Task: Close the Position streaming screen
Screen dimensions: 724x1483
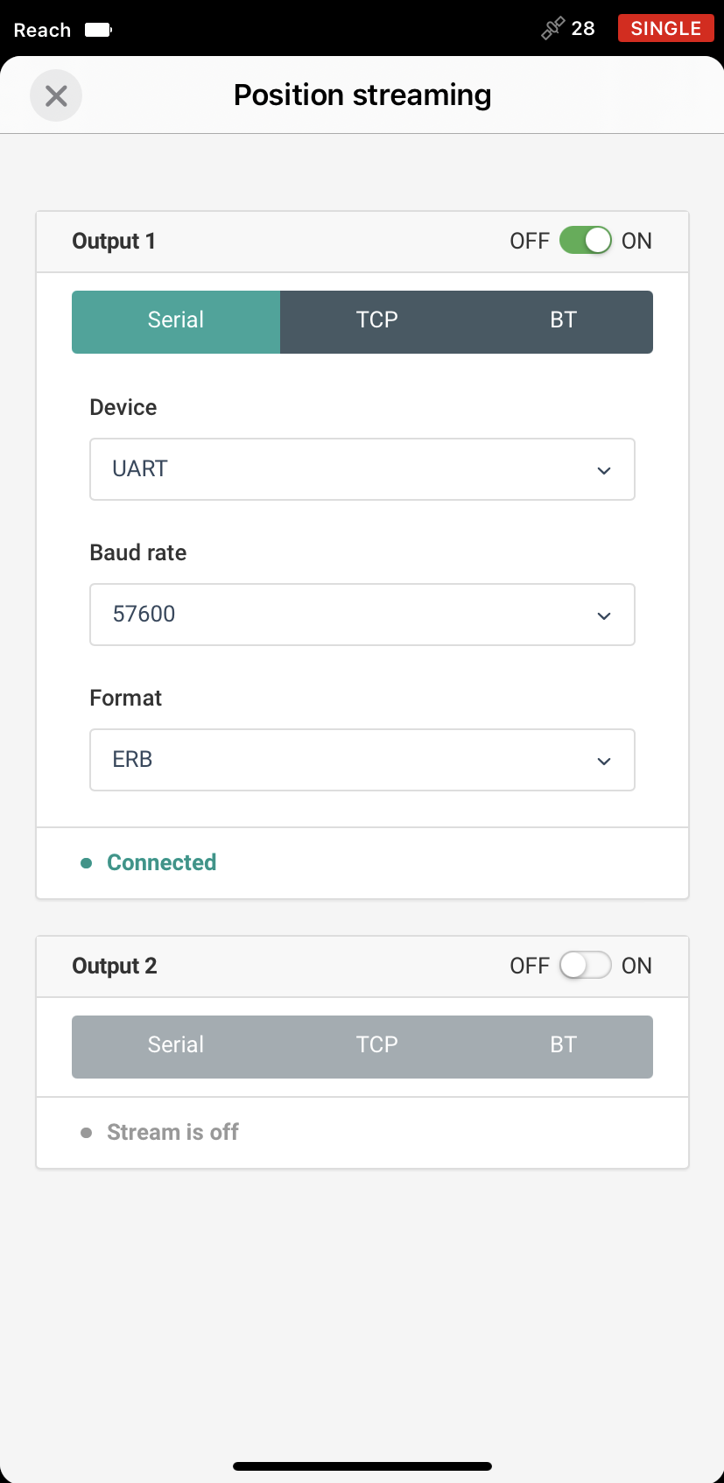Action: point(56,95)
